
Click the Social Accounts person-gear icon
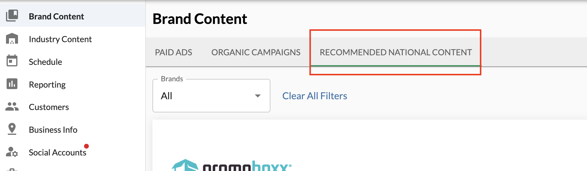[x=12, y=152]
